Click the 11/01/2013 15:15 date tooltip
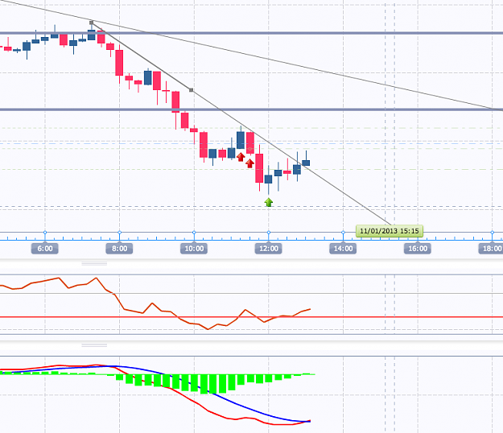Image resolution: width=503 pixels, height=433 pixels. pyautogui.click(x=390, y=231)
